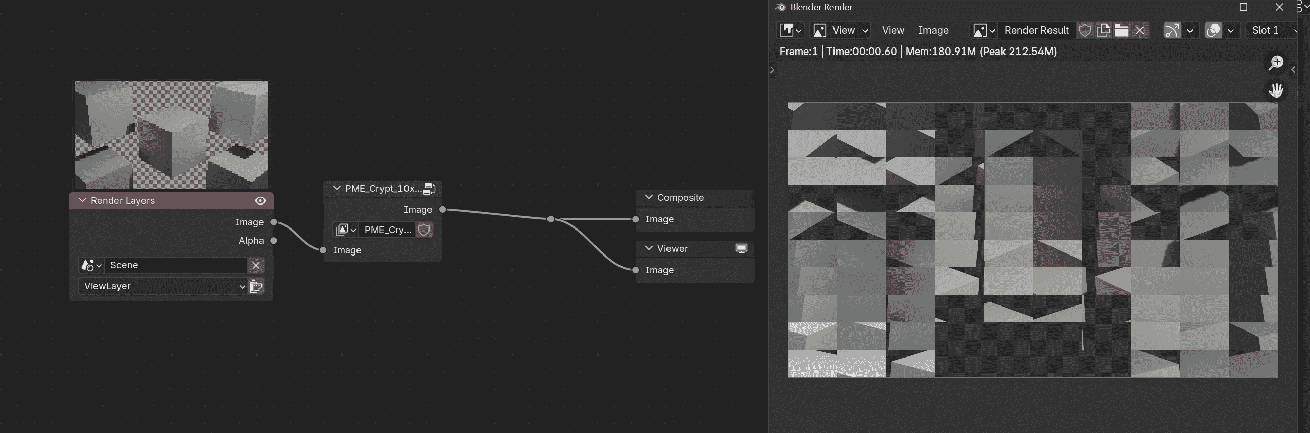Click the Viewer node monitor icon
The height and width of the screenshot is (433, 1310).
tap(742, 248)
